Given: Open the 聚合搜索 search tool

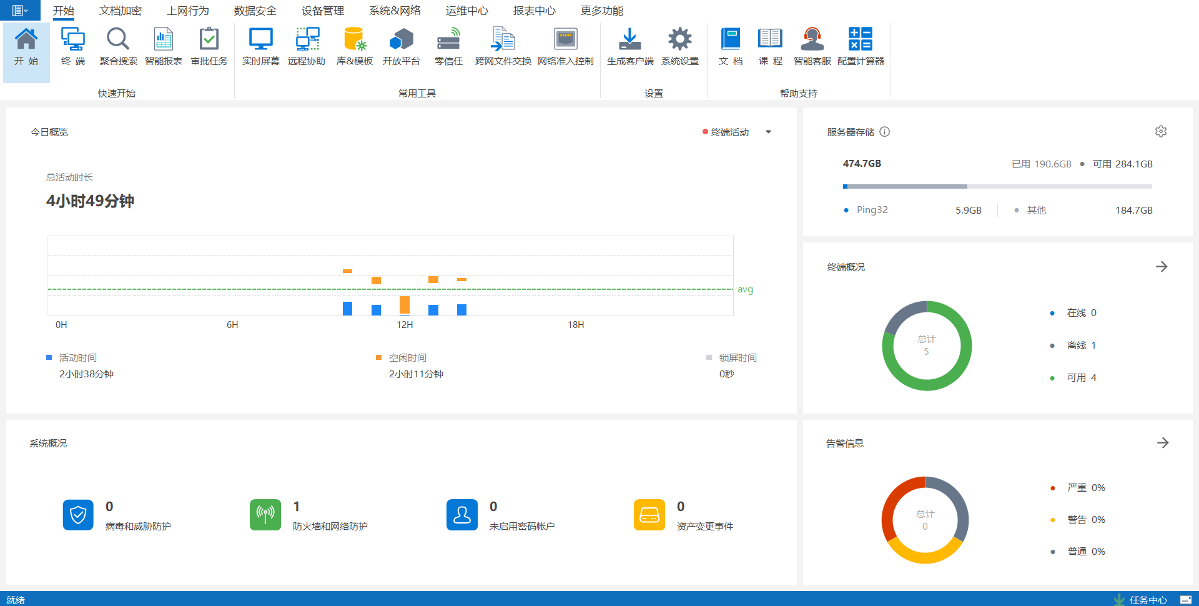Looking at the screenshot, I should tap(118, 46).
